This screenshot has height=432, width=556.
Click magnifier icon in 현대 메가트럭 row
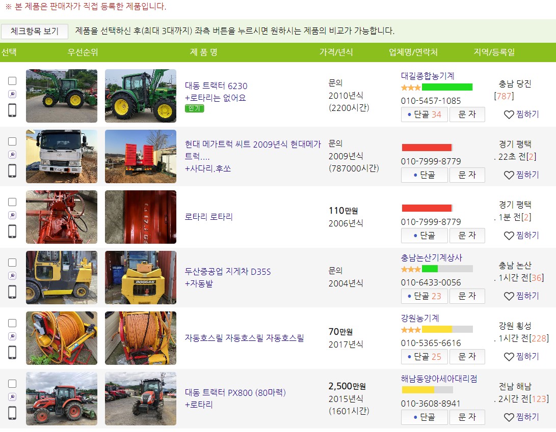(12, 154)
